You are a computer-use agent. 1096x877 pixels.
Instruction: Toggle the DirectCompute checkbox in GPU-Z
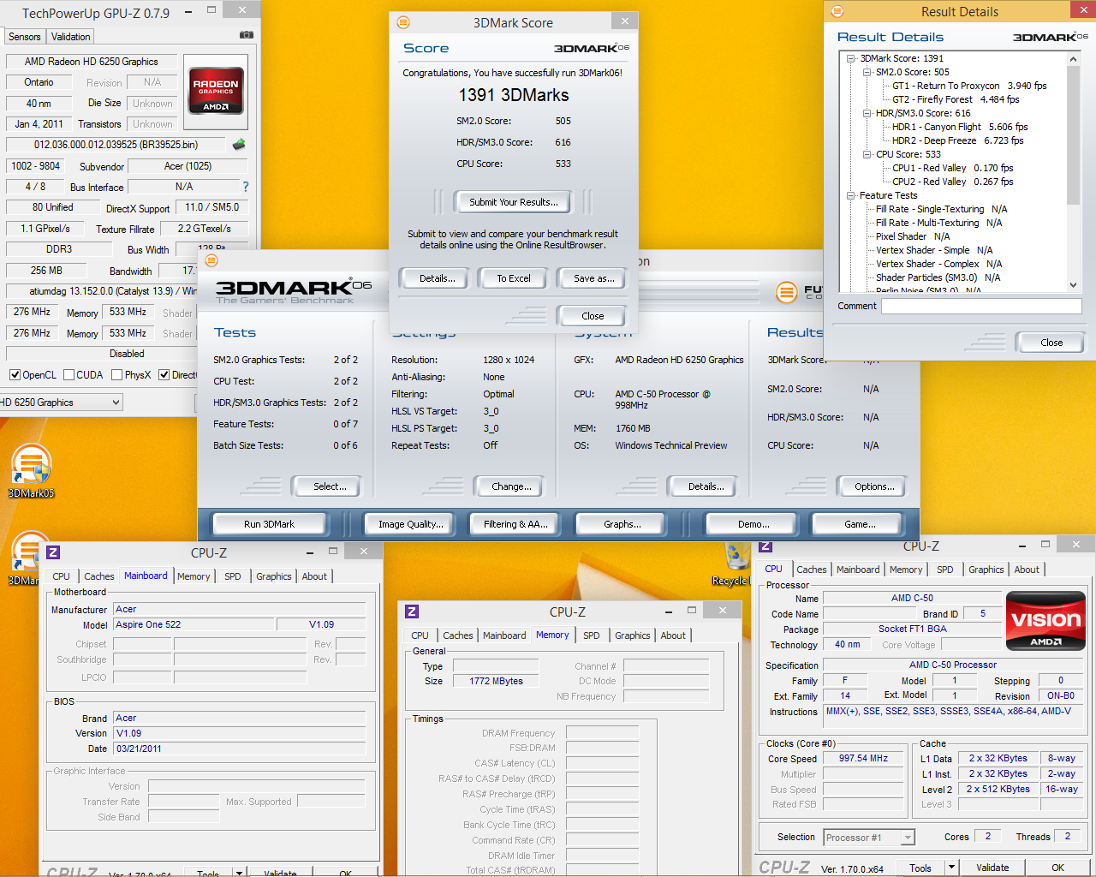pyautogui.click(x=164, y=375)
